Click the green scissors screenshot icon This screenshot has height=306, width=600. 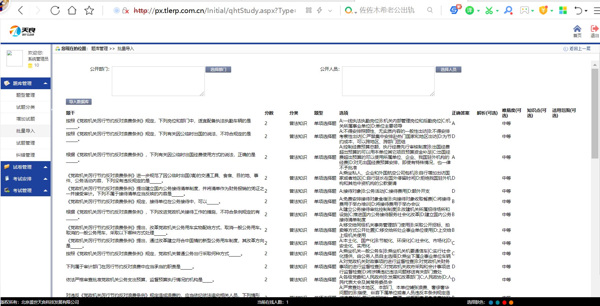[x=489, y=10]
